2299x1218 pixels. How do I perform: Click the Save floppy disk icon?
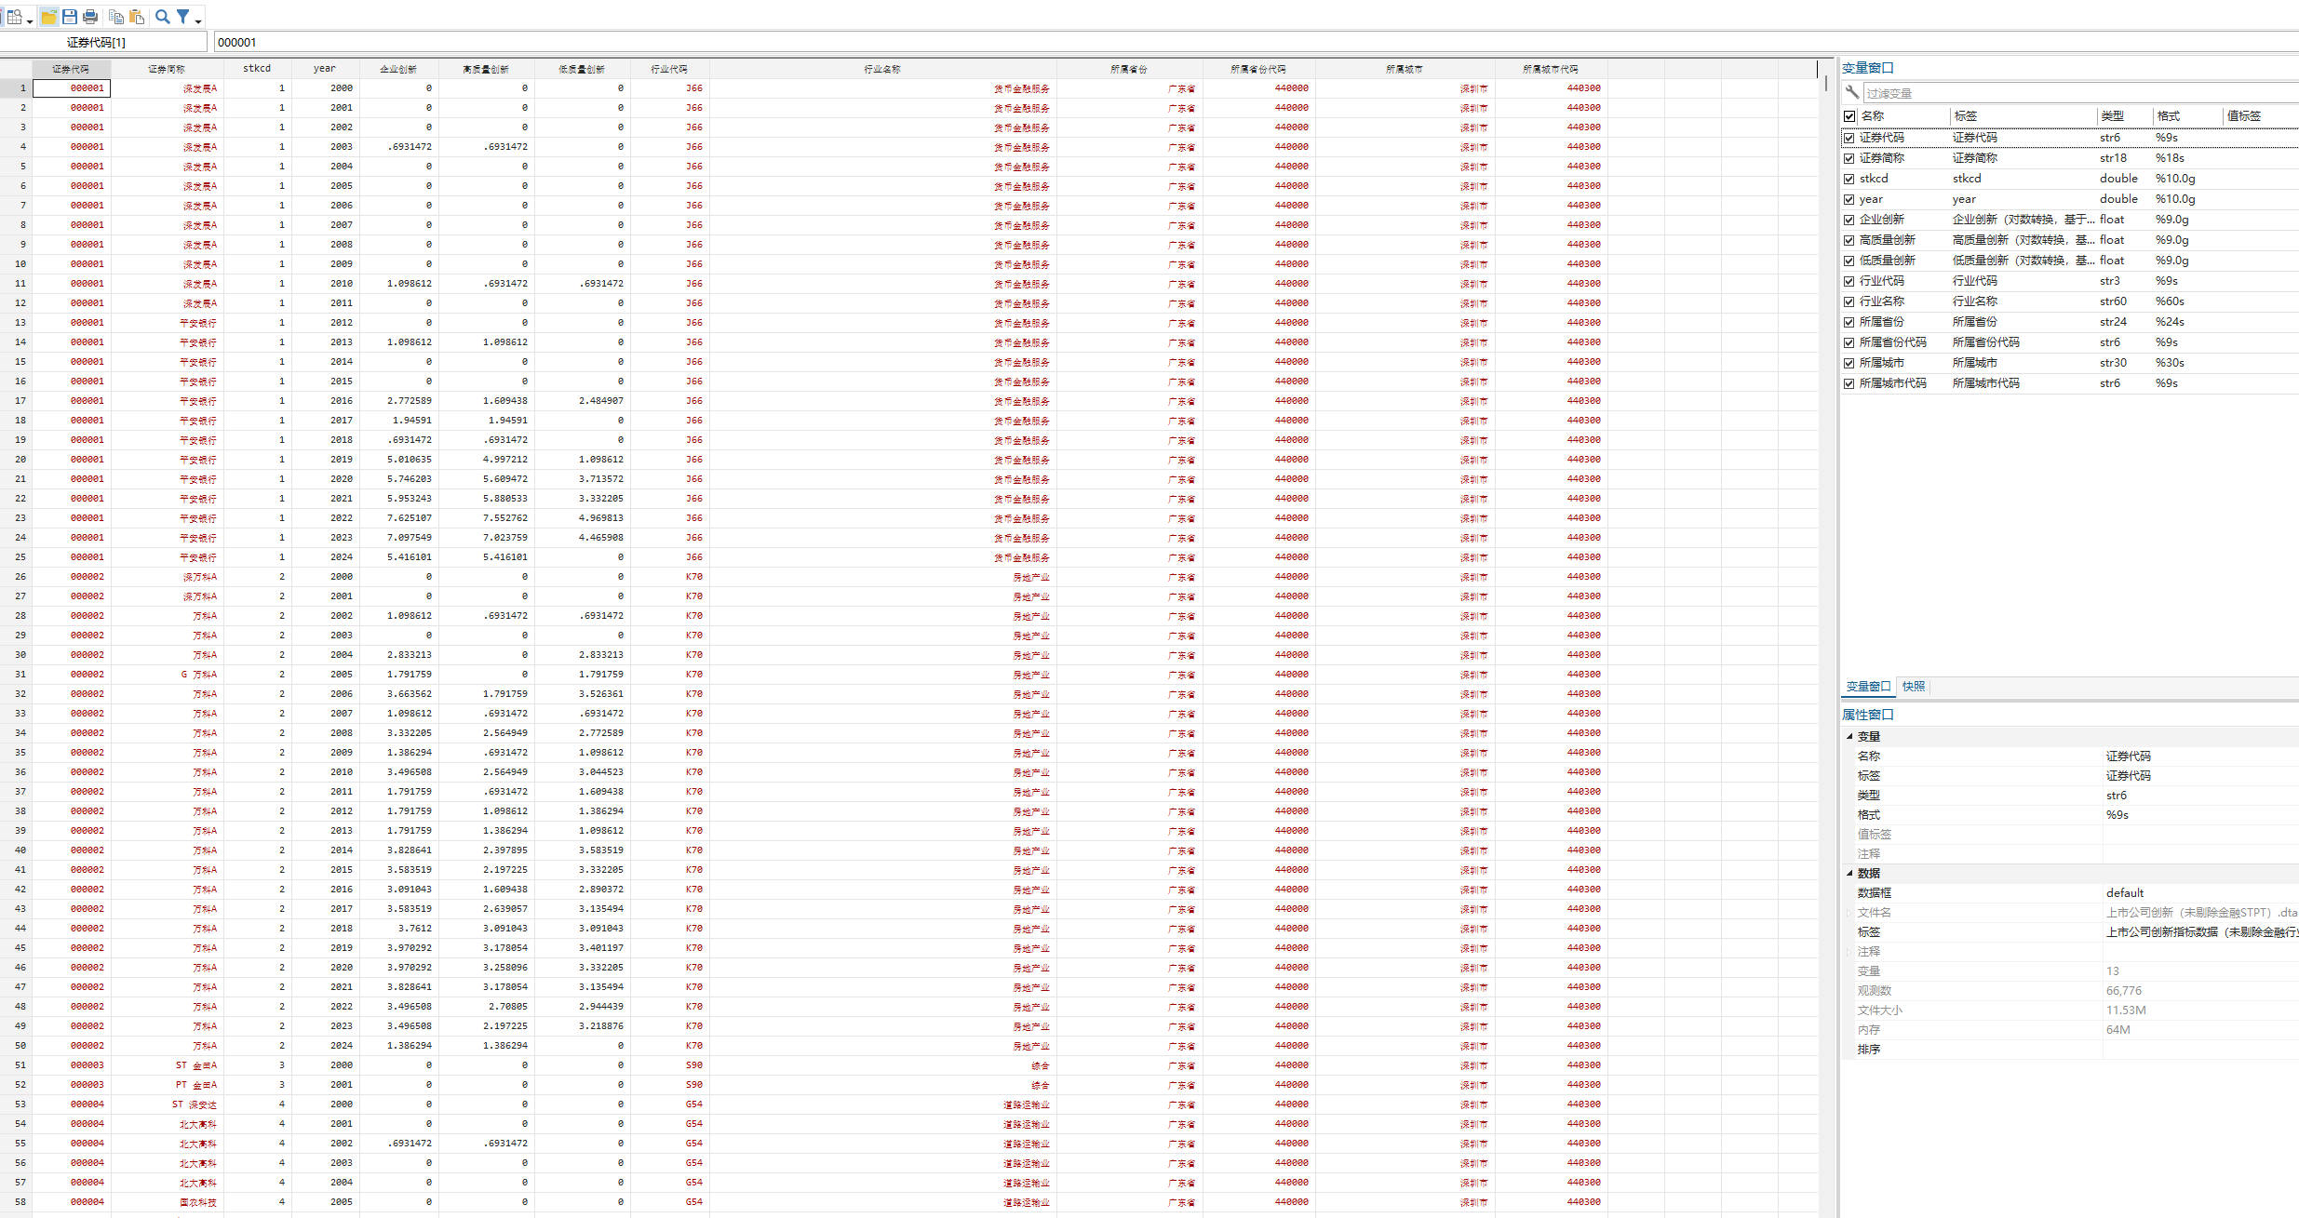(x=70, y=17)
